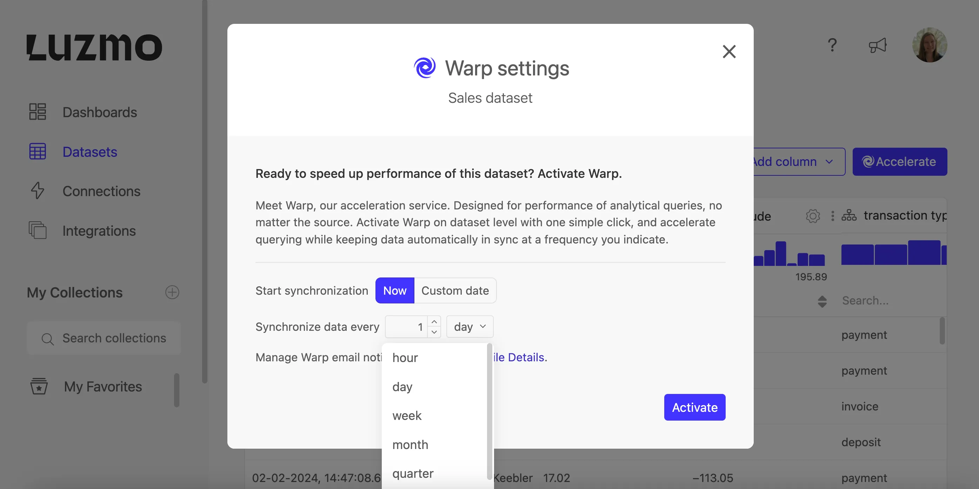Open column options three-dot menu
The width and height of the screenshot is (979, 489).
tap(833, 216)
